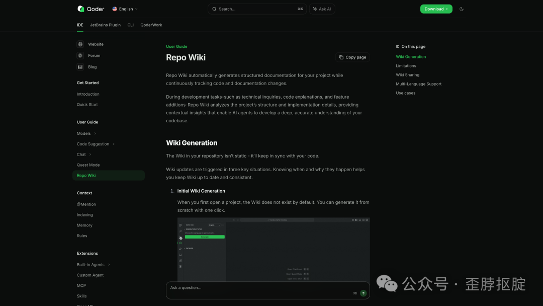543x306 pixels.
Task: Open the Forum icon in sidebar
Action: pos(80,55)
